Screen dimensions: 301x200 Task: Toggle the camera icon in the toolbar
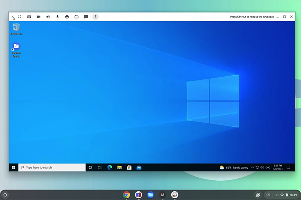(38, 17)
